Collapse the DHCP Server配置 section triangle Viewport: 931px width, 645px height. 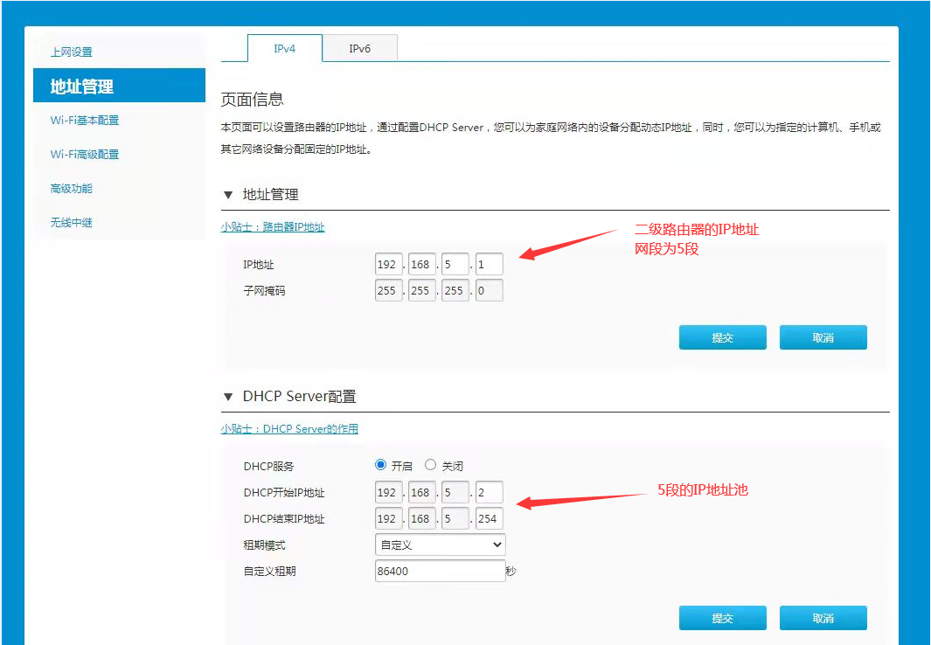click(x=228, y=397)
